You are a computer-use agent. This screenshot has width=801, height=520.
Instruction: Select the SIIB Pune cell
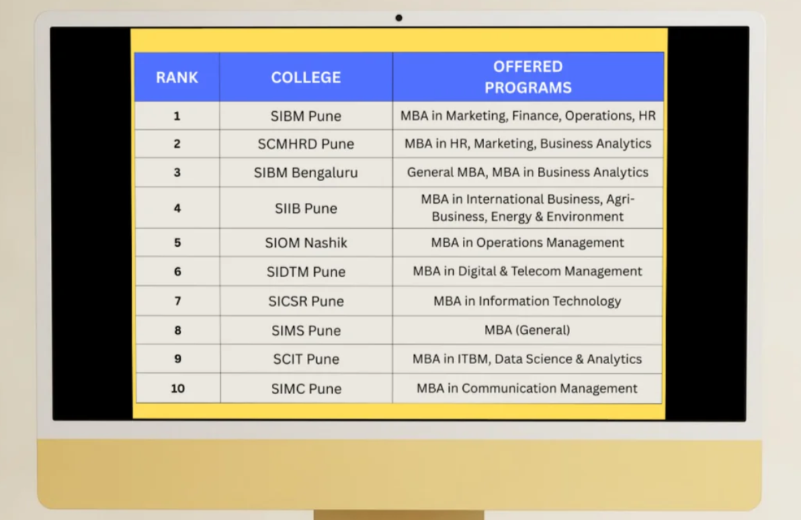(x=306, y=208)
